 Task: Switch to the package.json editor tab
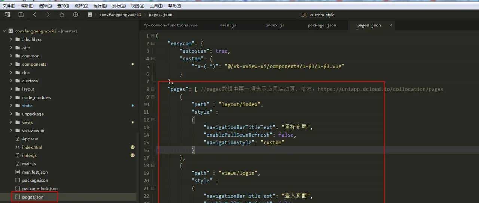point(322,25)
